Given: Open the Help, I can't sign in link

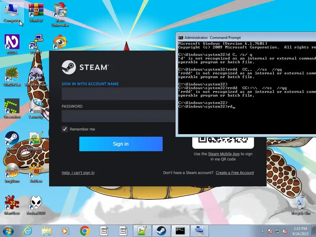Looking at the screenshot, I should point(78,173).
